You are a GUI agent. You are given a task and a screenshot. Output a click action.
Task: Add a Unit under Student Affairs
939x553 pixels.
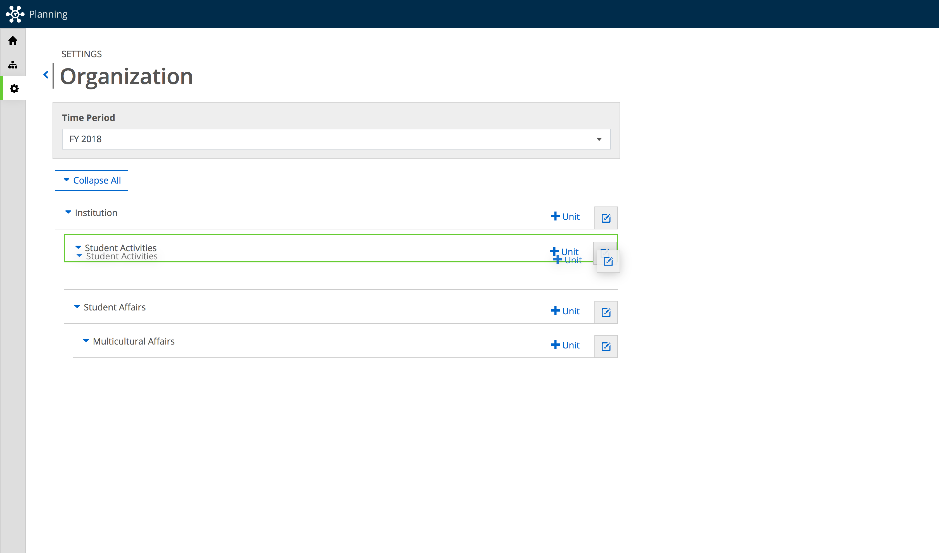[x=565, y=311]
